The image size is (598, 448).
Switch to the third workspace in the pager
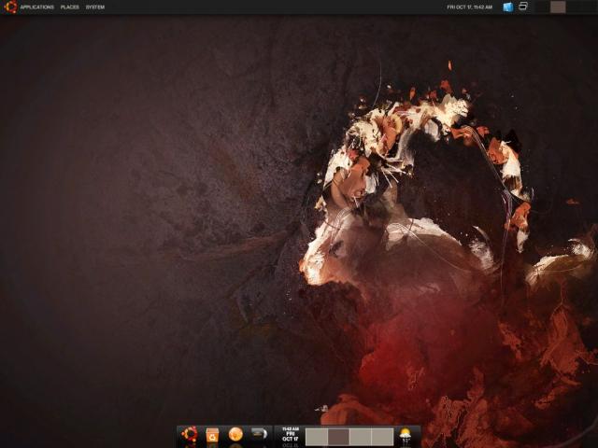tap(360, 437)
